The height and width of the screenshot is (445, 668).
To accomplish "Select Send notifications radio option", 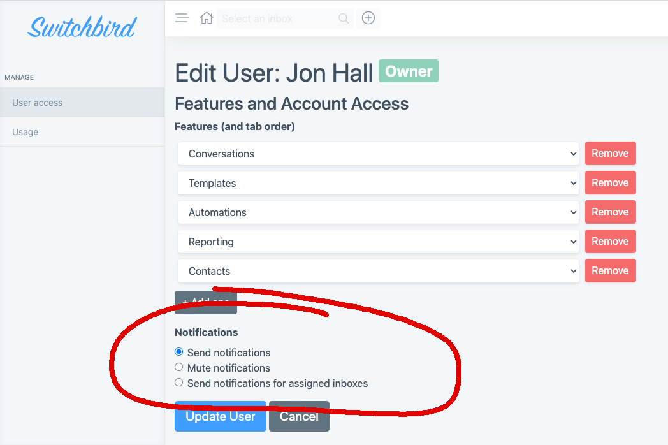I will 179,352.
